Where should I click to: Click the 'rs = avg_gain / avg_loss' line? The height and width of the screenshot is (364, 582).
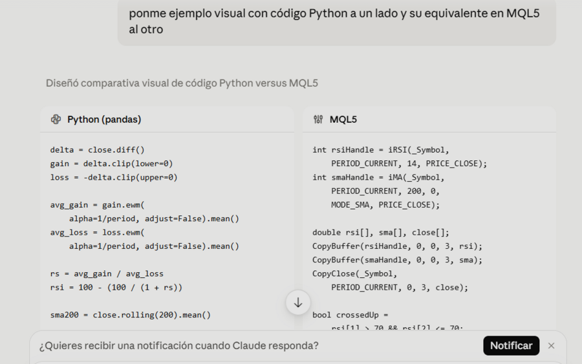tap(107, 274)
